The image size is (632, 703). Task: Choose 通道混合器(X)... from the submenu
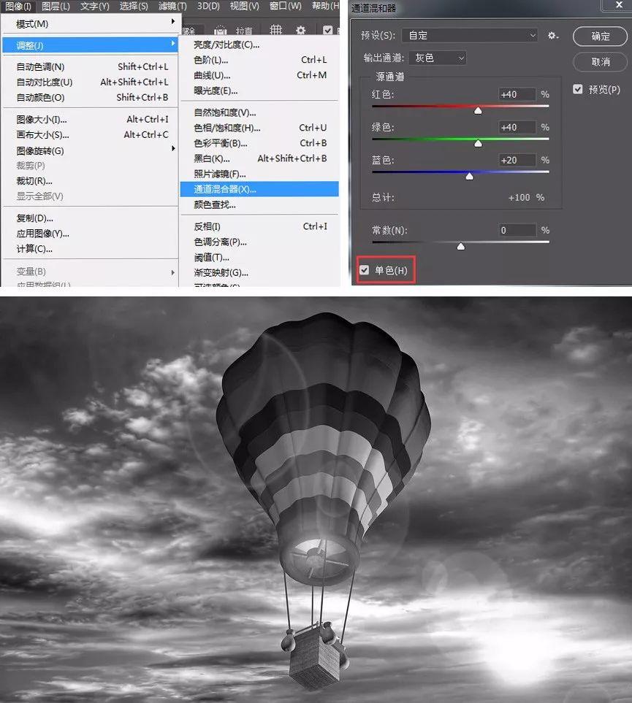click(x=259, y=189)
